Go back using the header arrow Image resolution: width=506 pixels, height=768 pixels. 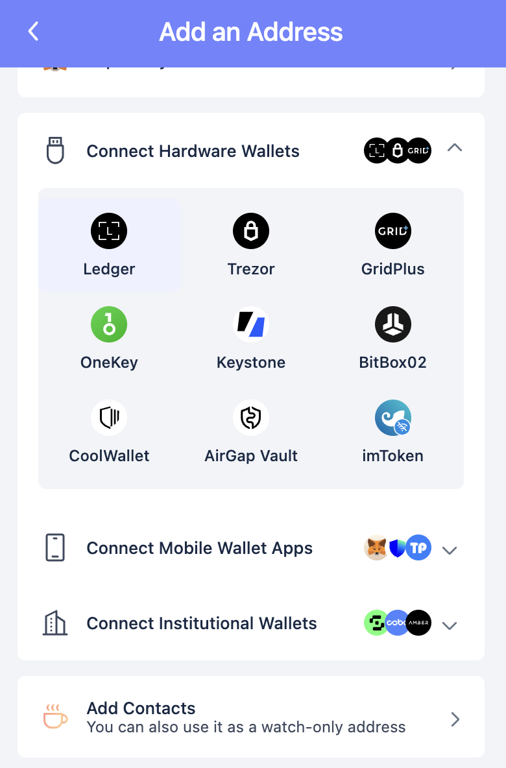point(33,31)
